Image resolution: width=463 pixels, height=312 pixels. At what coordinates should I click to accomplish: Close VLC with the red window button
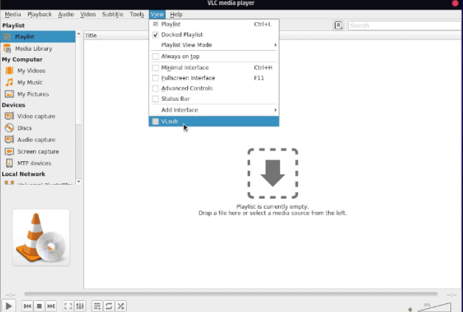click(456, 3)
